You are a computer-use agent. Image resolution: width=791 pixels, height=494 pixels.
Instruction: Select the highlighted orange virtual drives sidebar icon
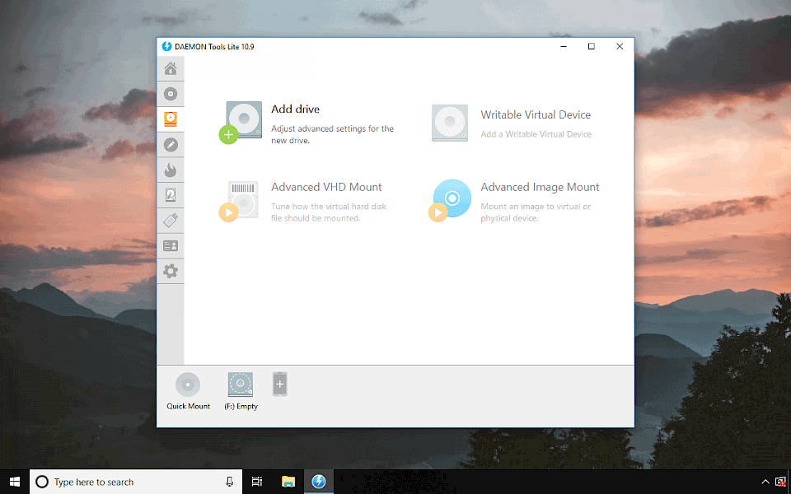coord(171,119)
